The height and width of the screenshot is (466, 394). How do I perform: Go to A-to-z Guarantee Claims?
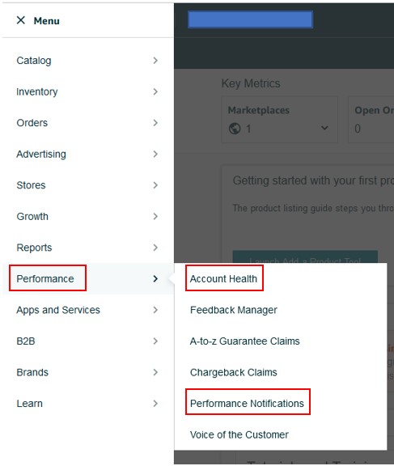point(245,341)
